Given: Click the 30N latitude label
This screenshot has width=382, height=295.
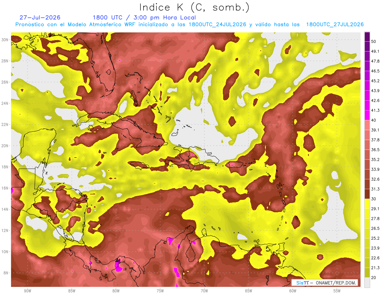Looking at the screenshot, I should click(x=5, y=40).
